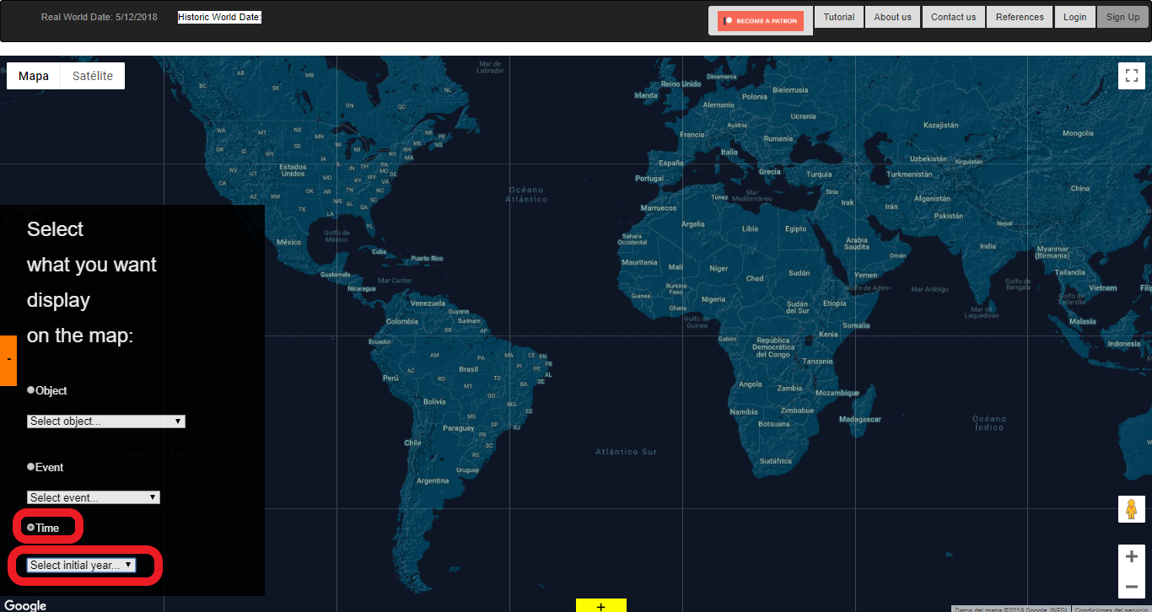This screenshot has width=1152, height=612.
Task: Select the Object radio button
Action: (31, 390)
